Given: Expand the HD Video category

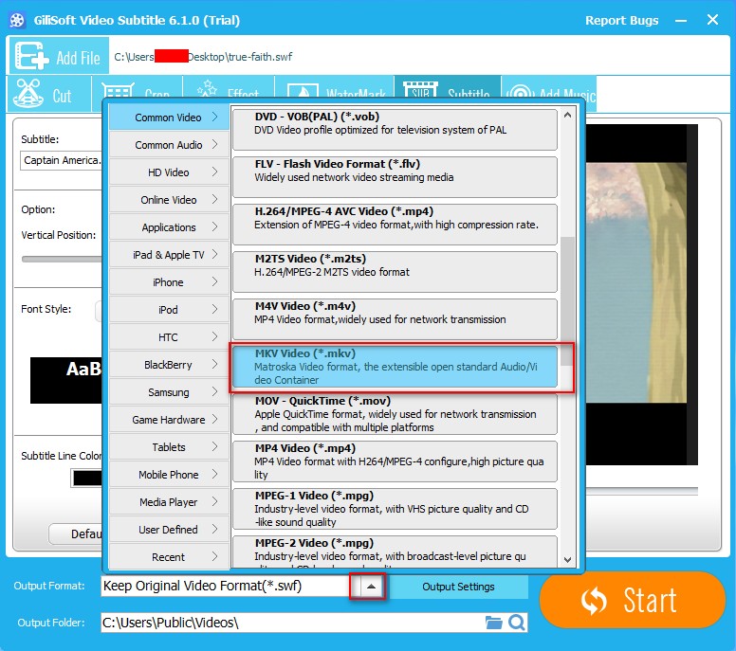Looking at the screenshot, I should click(x=169, y=172).
